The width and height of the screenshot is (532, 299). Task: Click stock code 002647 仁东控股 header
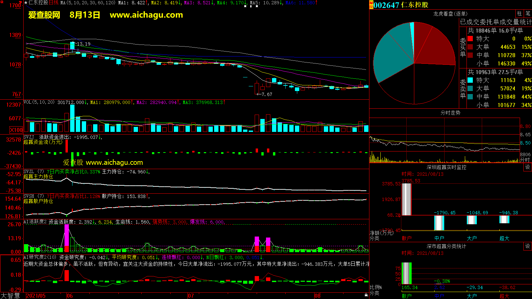(401, 5)
